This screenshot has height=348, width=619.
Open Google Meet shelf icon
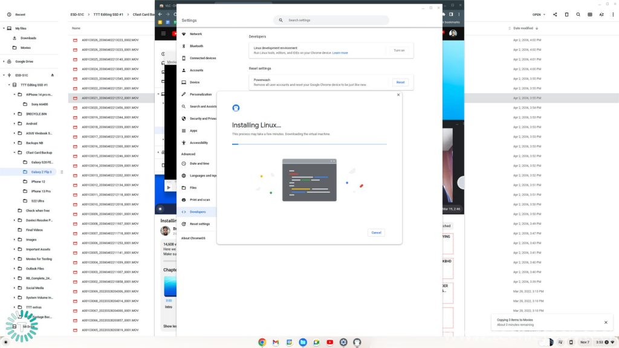click(x=316, y=342)
